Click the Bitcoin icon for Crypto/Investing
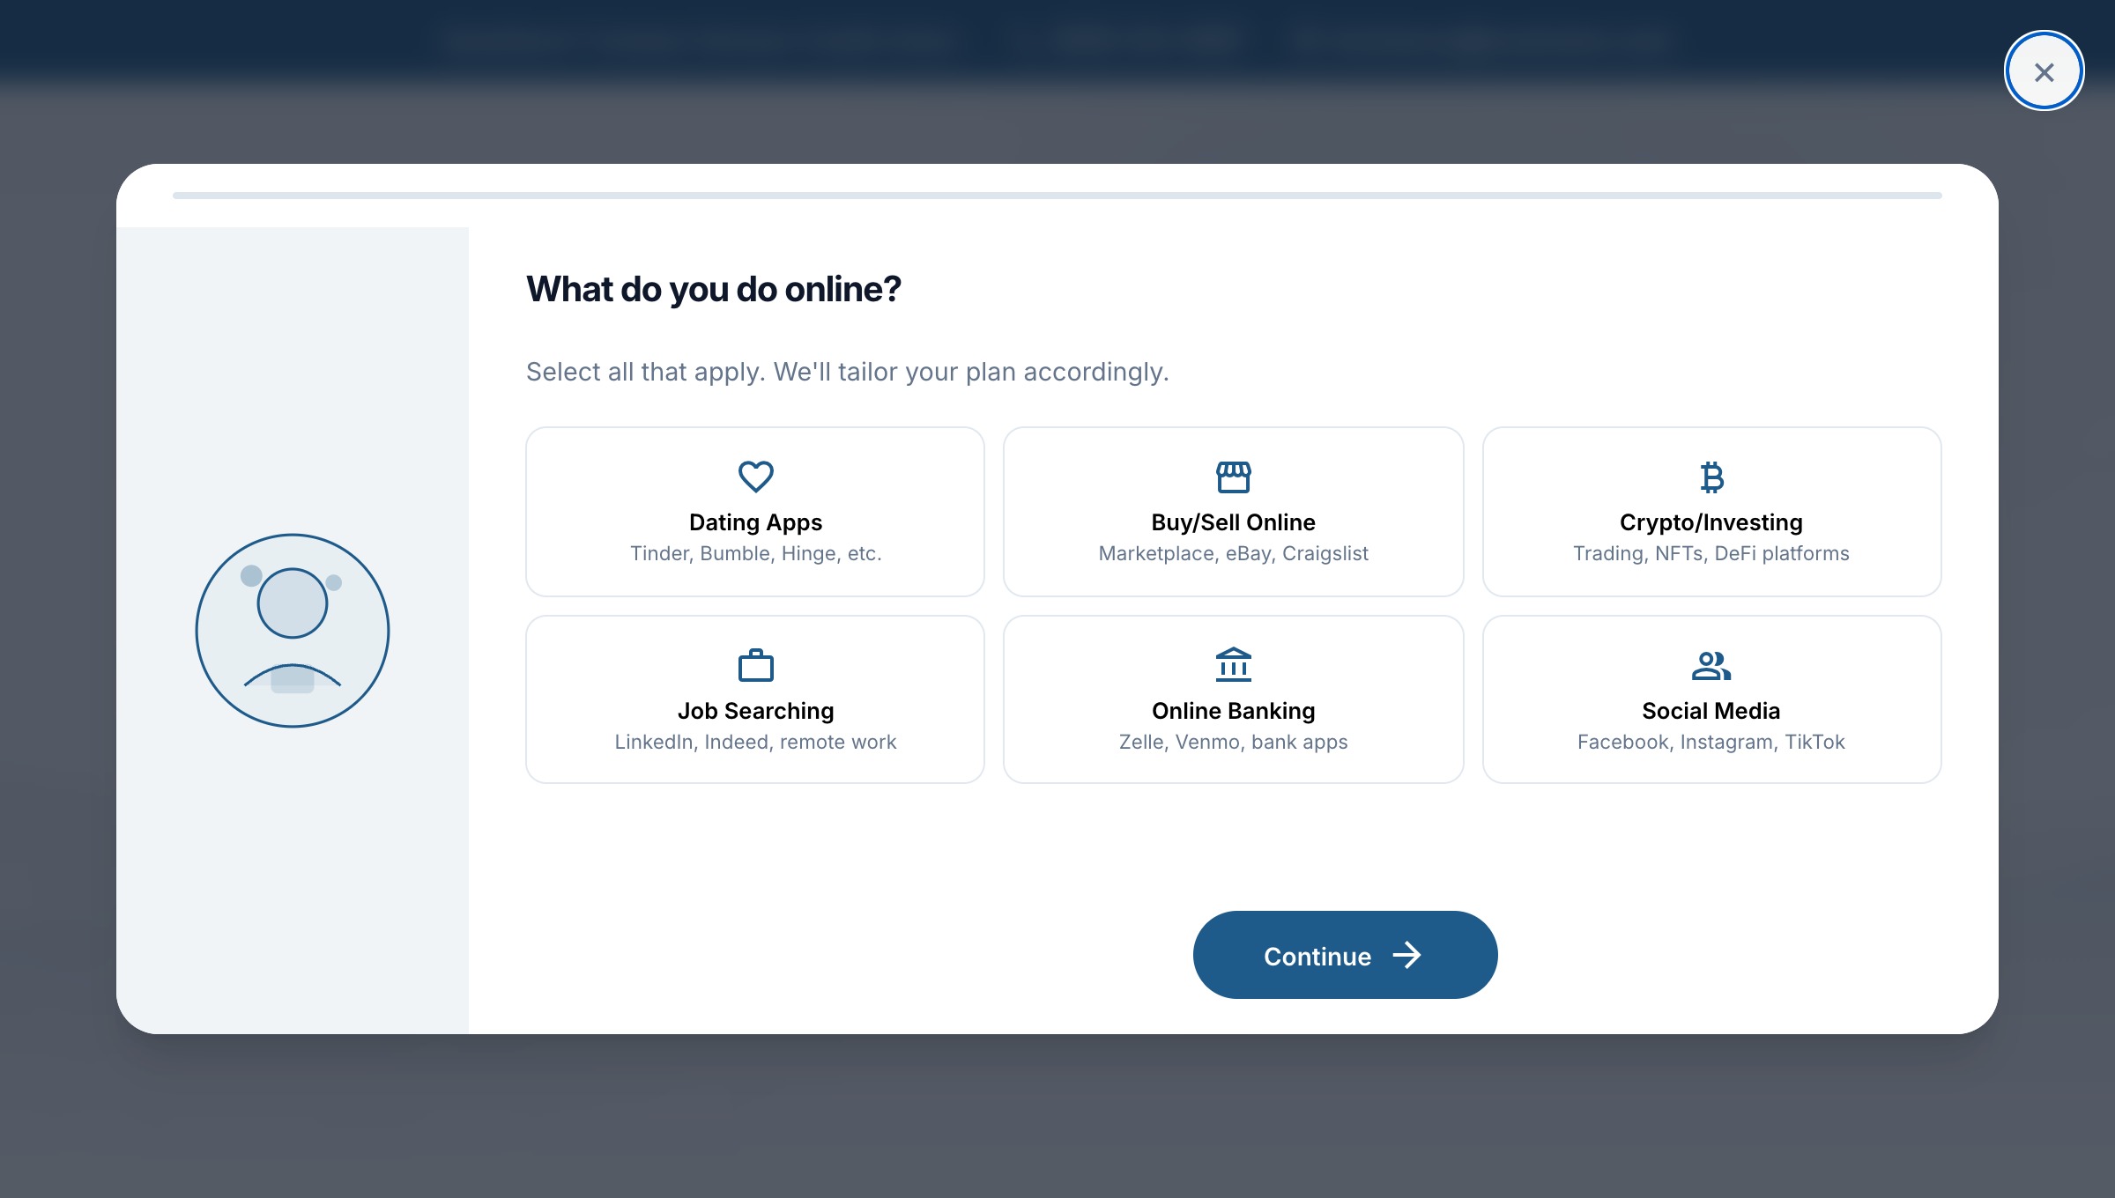 (1711, 477)
